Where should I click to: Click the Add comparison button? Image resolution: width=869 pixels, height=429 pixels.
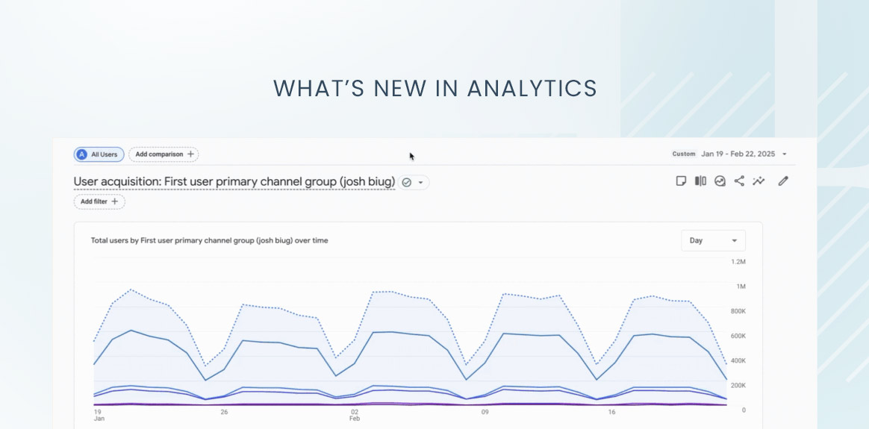(163, 154)
